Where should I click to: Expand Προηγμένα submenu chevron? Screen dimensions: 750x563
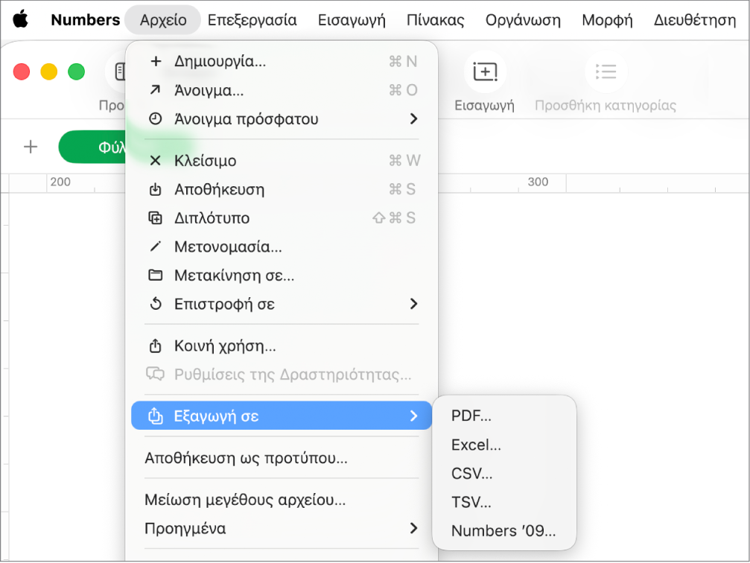click(414, 528)
